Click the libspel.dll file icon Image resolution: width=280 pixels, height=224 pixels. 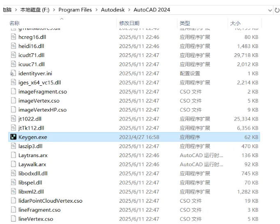14,183
